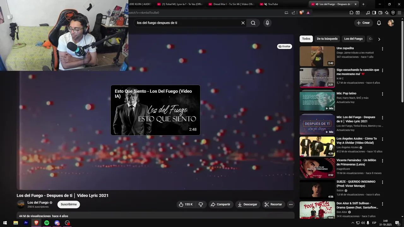Click the share page icon in address bar
The height and width of the screenshot is (227, 404).
pos(294,13)
